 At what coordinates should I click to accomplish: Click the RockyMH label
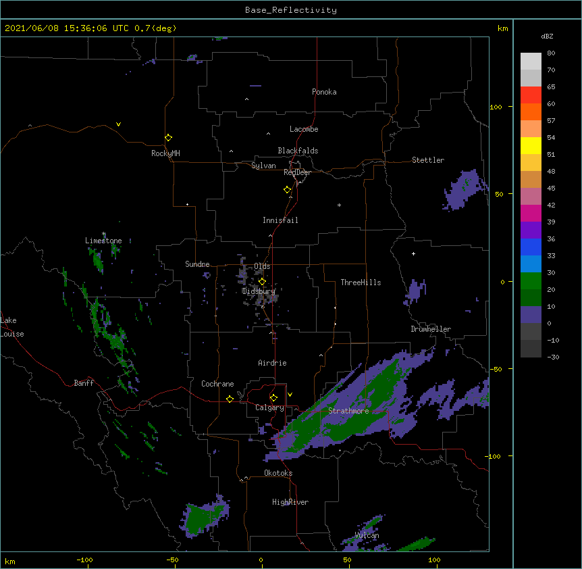(165, 153)
